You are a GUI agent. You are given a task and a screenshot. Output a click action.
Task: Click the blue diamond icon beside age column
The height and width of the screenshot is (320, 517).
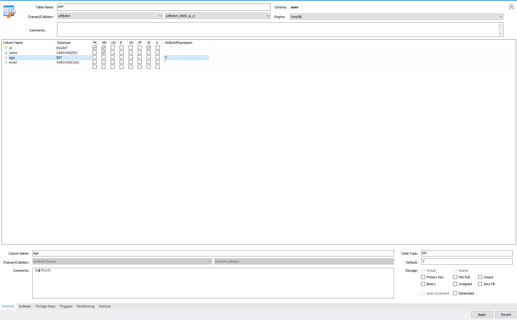click(x=6, y=57)
